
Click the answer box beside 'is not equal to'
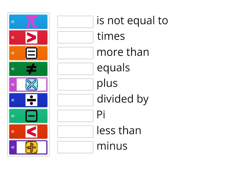(75, 22)
